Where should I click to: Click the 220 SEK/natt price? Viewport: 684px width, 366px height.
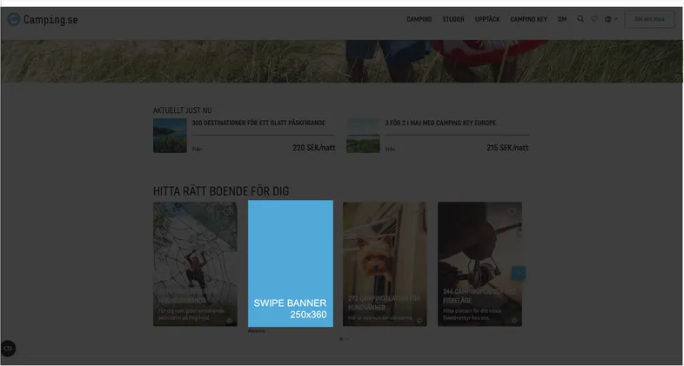point(314,148)
